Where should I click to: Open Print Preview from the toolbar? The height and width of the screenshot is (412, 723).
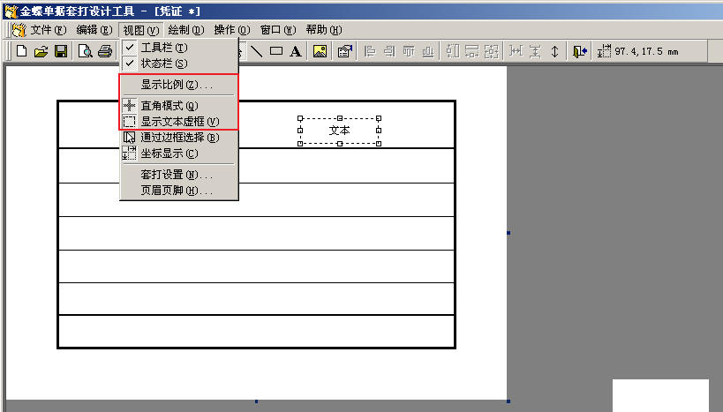pyautogui.click(x=86, y=51)
